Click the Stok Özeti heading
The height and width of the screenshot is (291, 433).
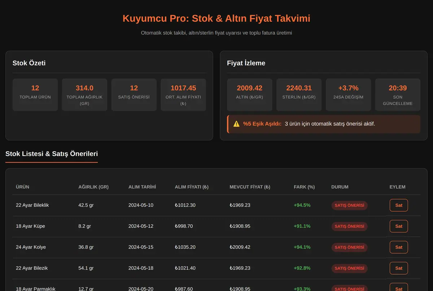(29, 63)
